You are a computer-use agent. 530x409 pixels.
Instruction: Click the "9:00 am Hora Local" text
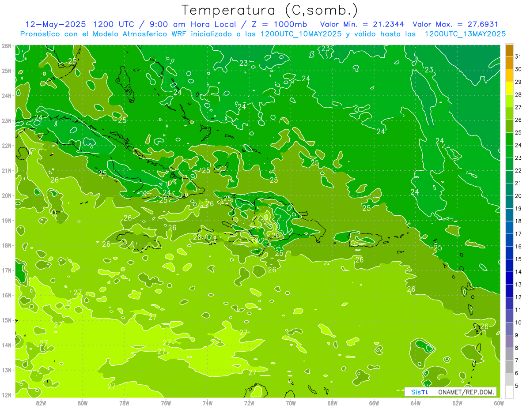(194, 24)
